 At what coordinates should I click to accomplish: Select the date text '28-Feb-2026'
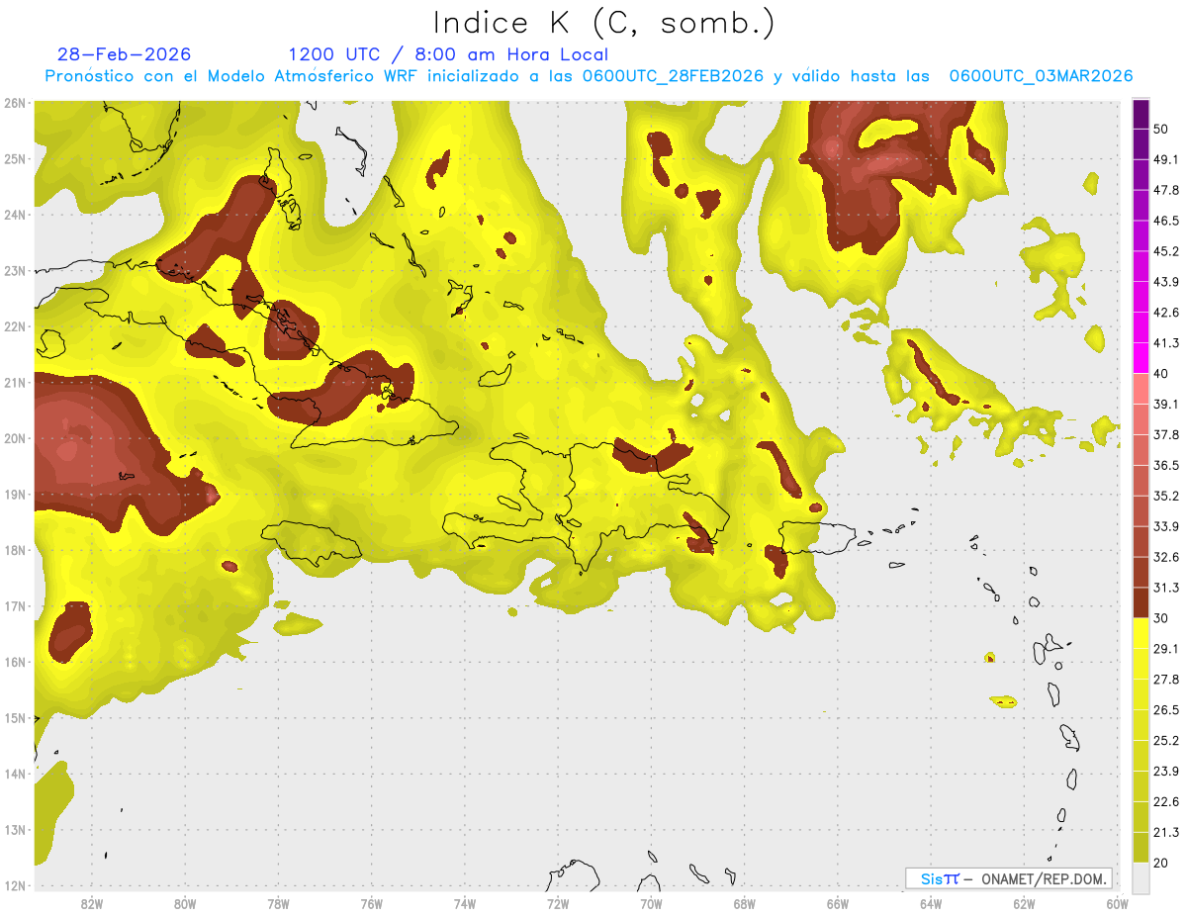(125, 54)
